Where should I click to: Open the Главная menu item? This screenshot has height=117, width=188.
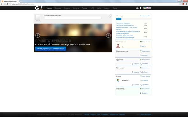point(49,8)
